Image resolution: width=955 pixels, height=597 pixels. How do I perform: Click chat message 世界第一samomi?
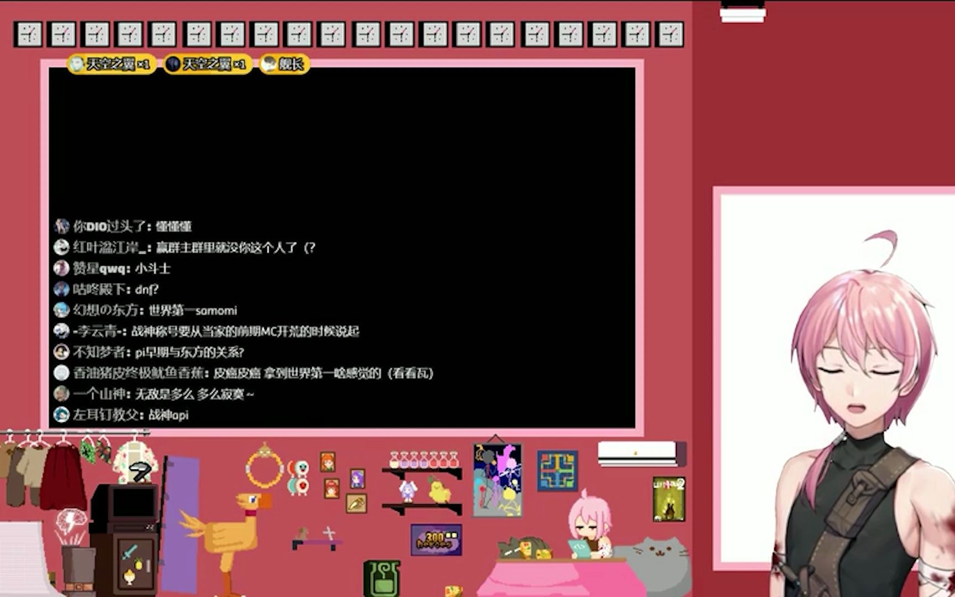[193, 310]
